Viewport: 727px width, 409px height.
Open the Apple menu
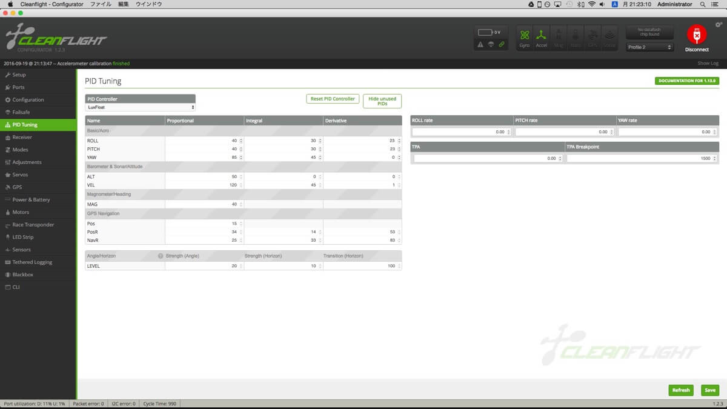(10, 4)
